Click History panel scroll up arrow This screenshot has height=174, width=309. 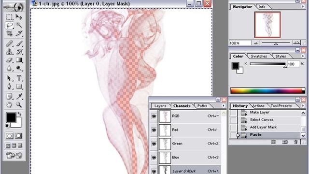(303, 113)
